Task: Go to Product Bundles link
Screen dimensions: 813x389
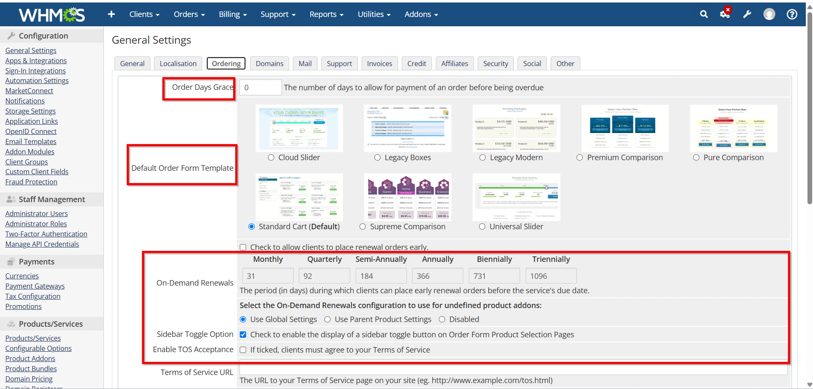Action: [x=31, y=369]
